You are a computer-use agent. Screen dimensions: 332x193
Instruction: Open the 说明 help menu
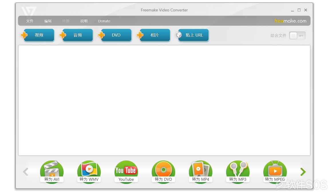[x=84, y=21]
